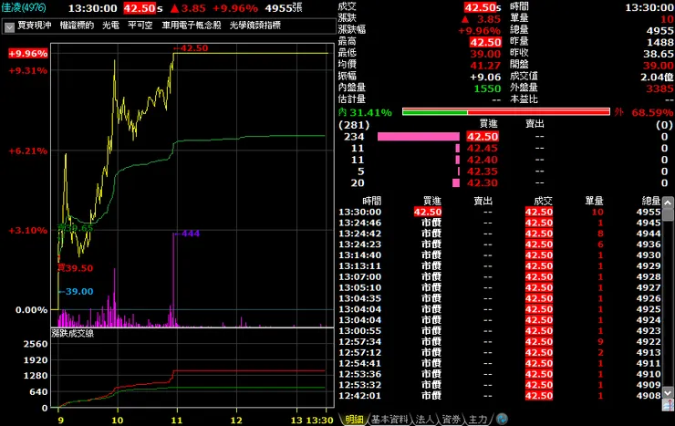Click the +9.96% label on chart axis
This screenshot has height=426, width=675.
coord(28,53)
